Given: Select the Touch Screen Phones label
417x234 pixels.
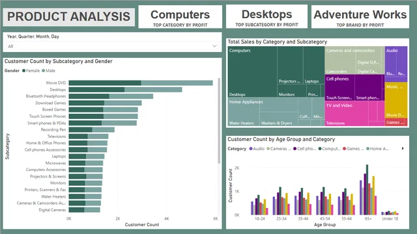Looking at the screenshot, I should (x=48, y=116).
